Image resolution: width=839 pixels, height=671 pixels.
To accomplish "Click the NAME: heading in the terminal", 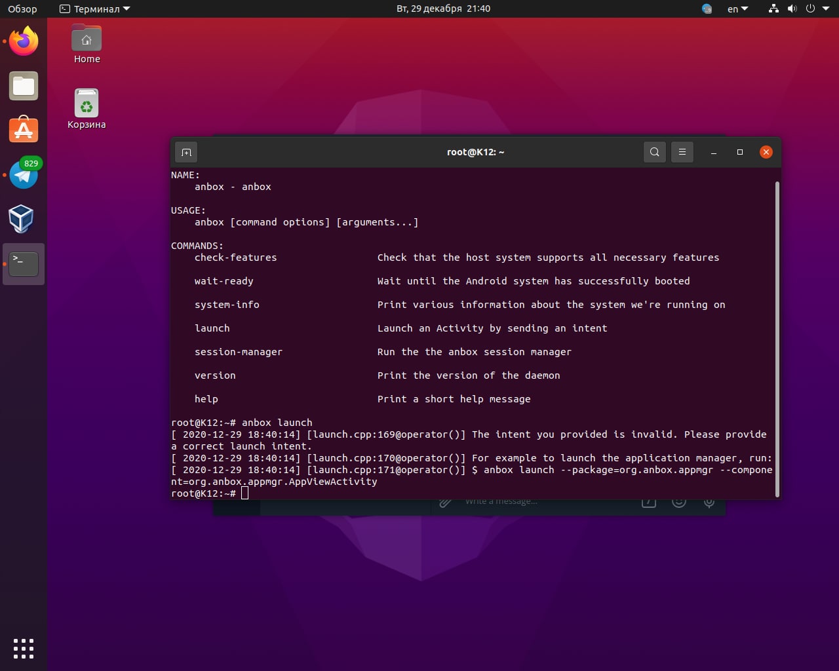I will [x=185, y=175].
